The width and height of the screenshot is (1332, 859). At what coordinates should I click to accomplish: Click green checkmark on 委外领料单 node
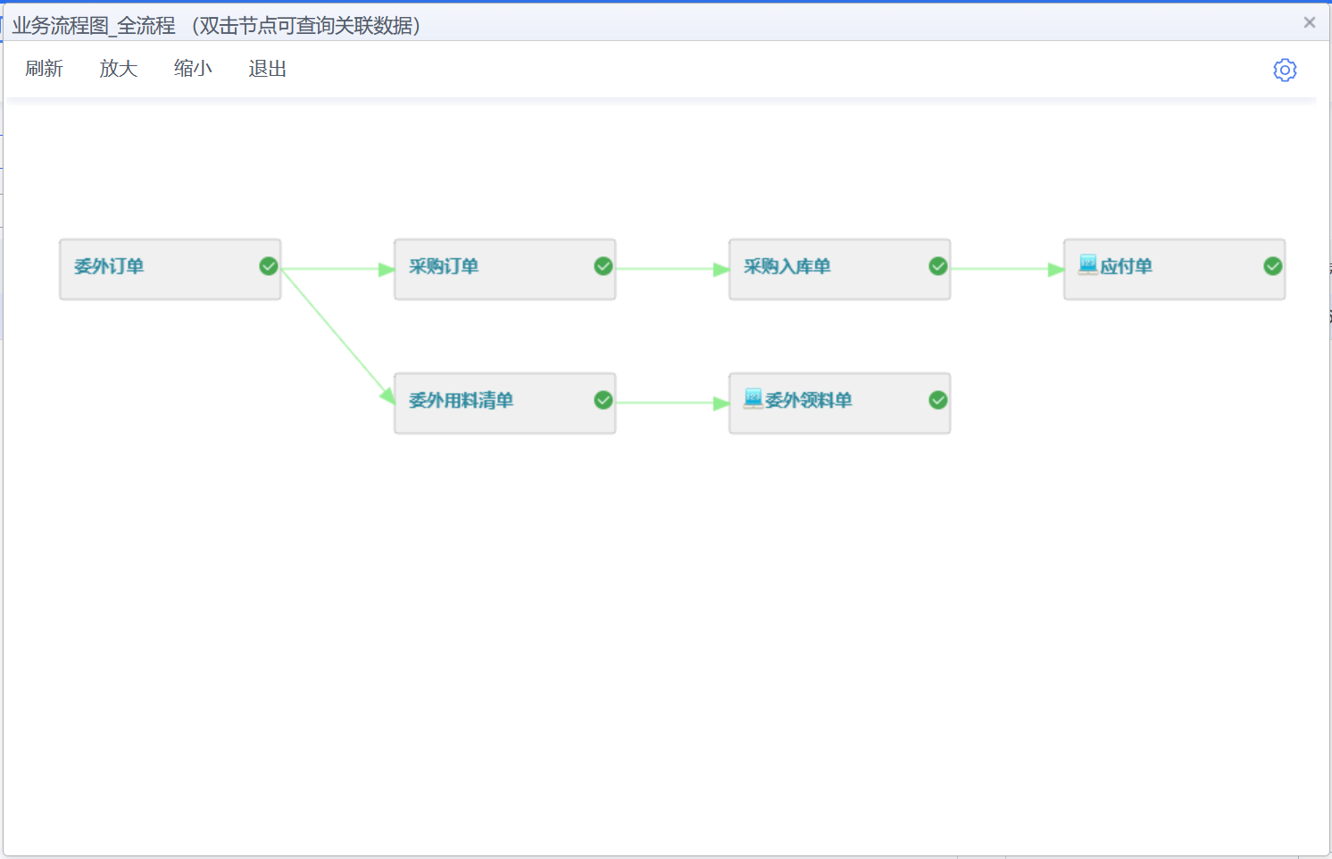938,400
